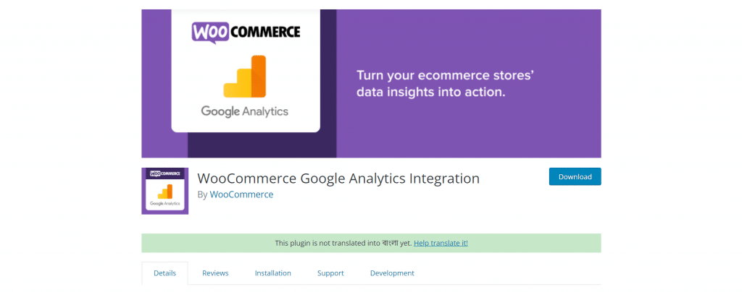This screenshot has width=742, height=292.
Task: Select the Details tab
Action: click(164, 273)
